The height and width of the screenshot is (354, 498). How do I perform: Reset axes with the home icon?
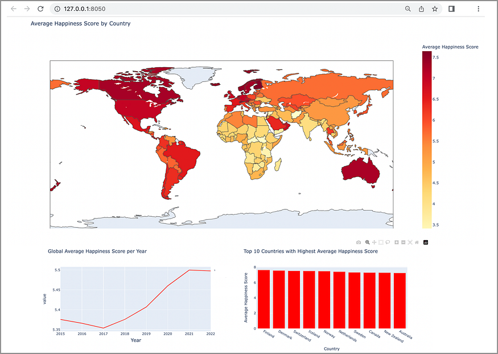[x=417, y=242]
